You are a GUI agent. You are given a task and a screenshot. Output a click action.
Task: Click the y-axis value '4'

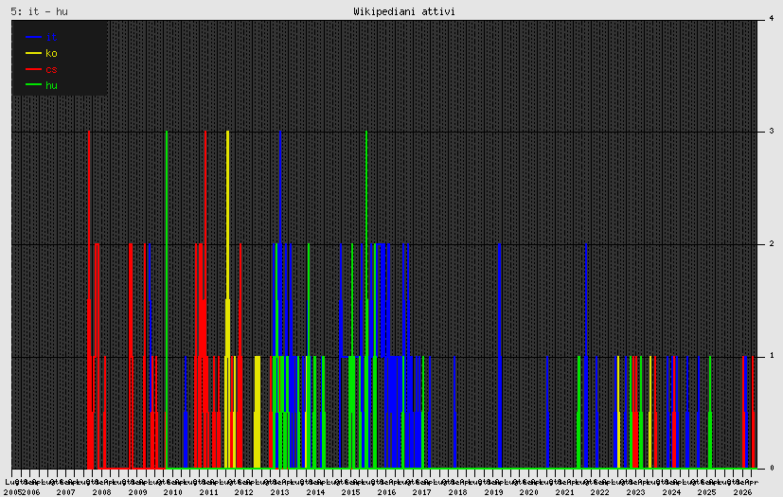tap(772, 18)
